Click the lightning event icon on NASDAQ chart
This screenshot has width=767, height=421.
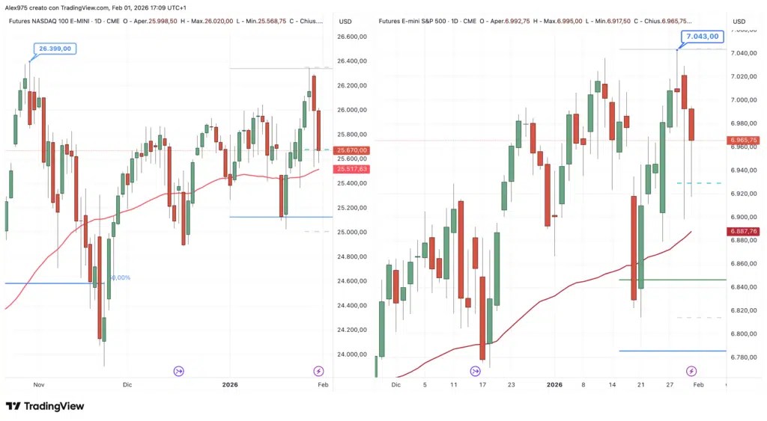[x=318, y=371]
